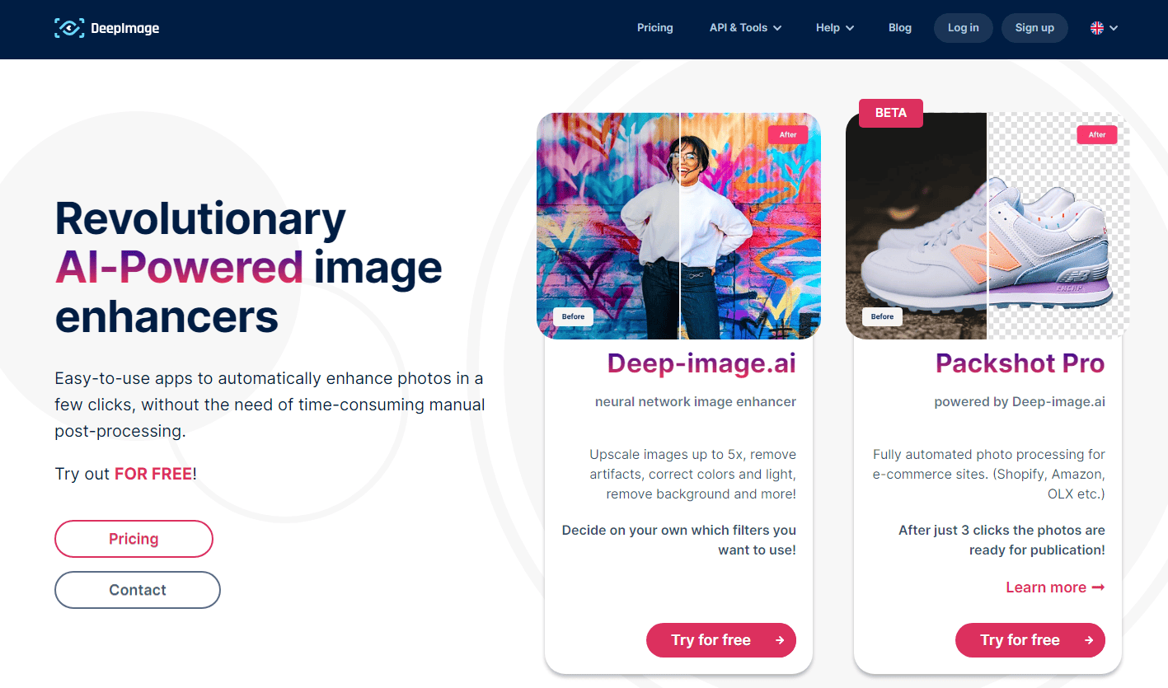The image size is (1168, 688).
Task: Click the arrow icon beside Learn more
Action: [x=1098, y=587]
